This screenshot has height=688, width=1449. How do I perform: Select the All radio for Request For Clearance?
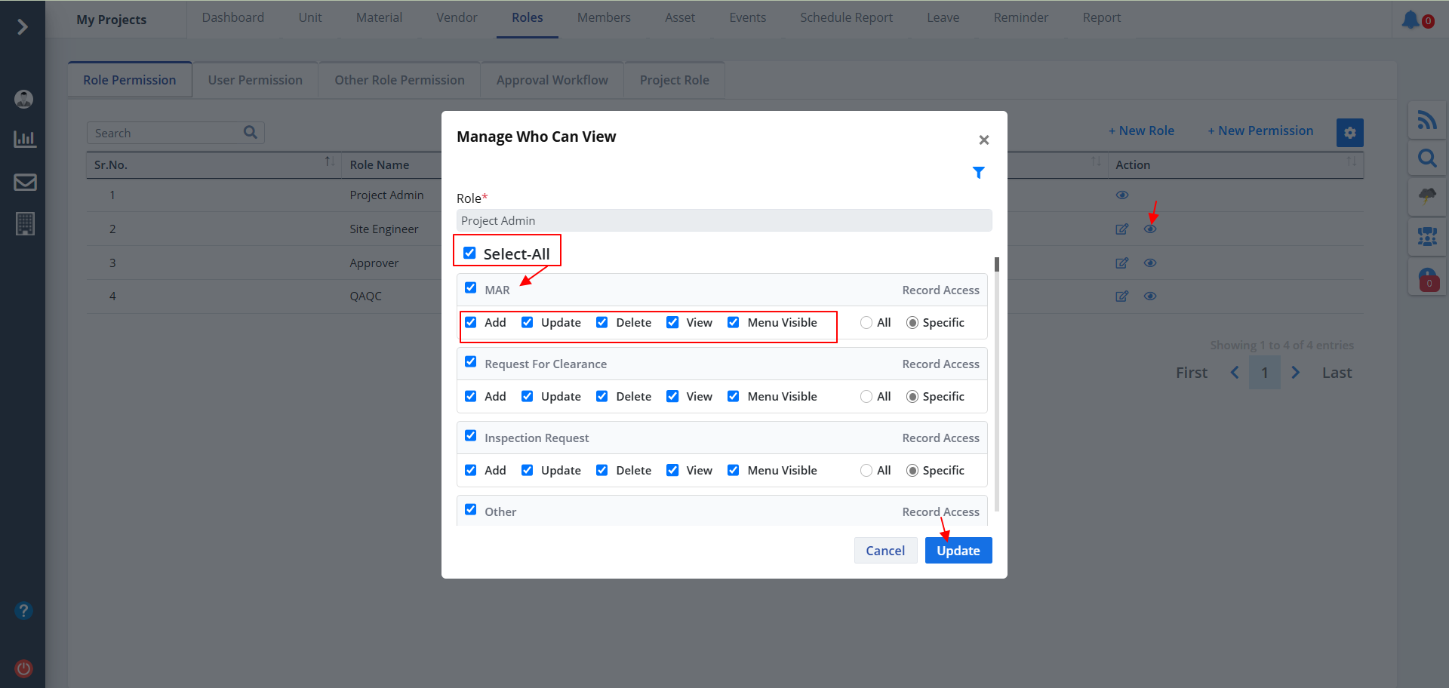866,397
